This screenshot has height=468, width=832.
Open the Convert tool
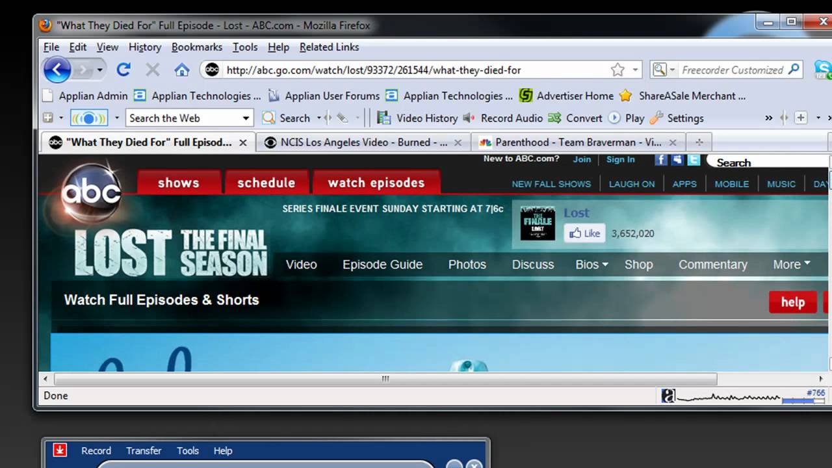(575, 118)
